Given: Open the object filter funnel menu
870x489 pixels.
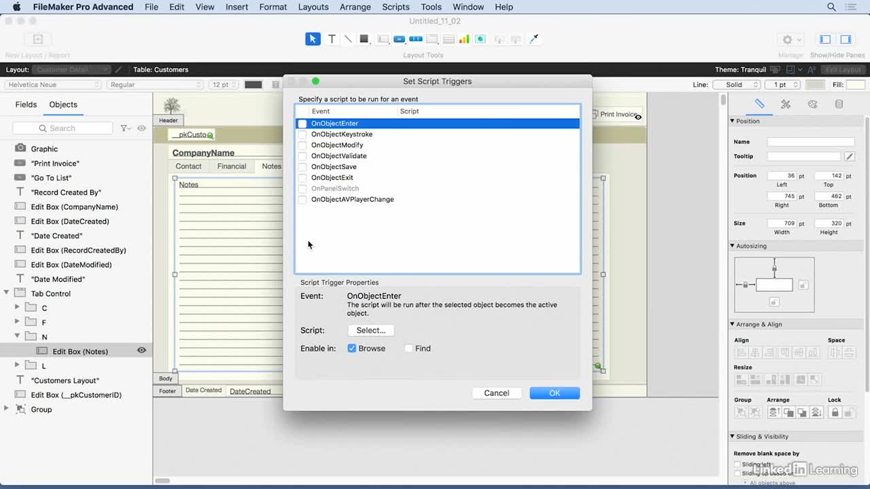Looking at the screenshot, I should 125,128.
